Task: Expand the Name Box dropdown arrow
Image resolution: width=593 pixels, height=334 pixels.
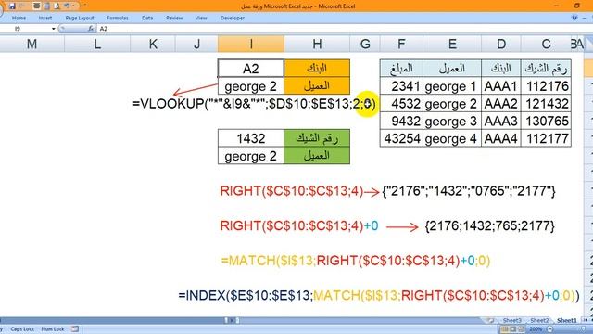Action: [54, 29]
